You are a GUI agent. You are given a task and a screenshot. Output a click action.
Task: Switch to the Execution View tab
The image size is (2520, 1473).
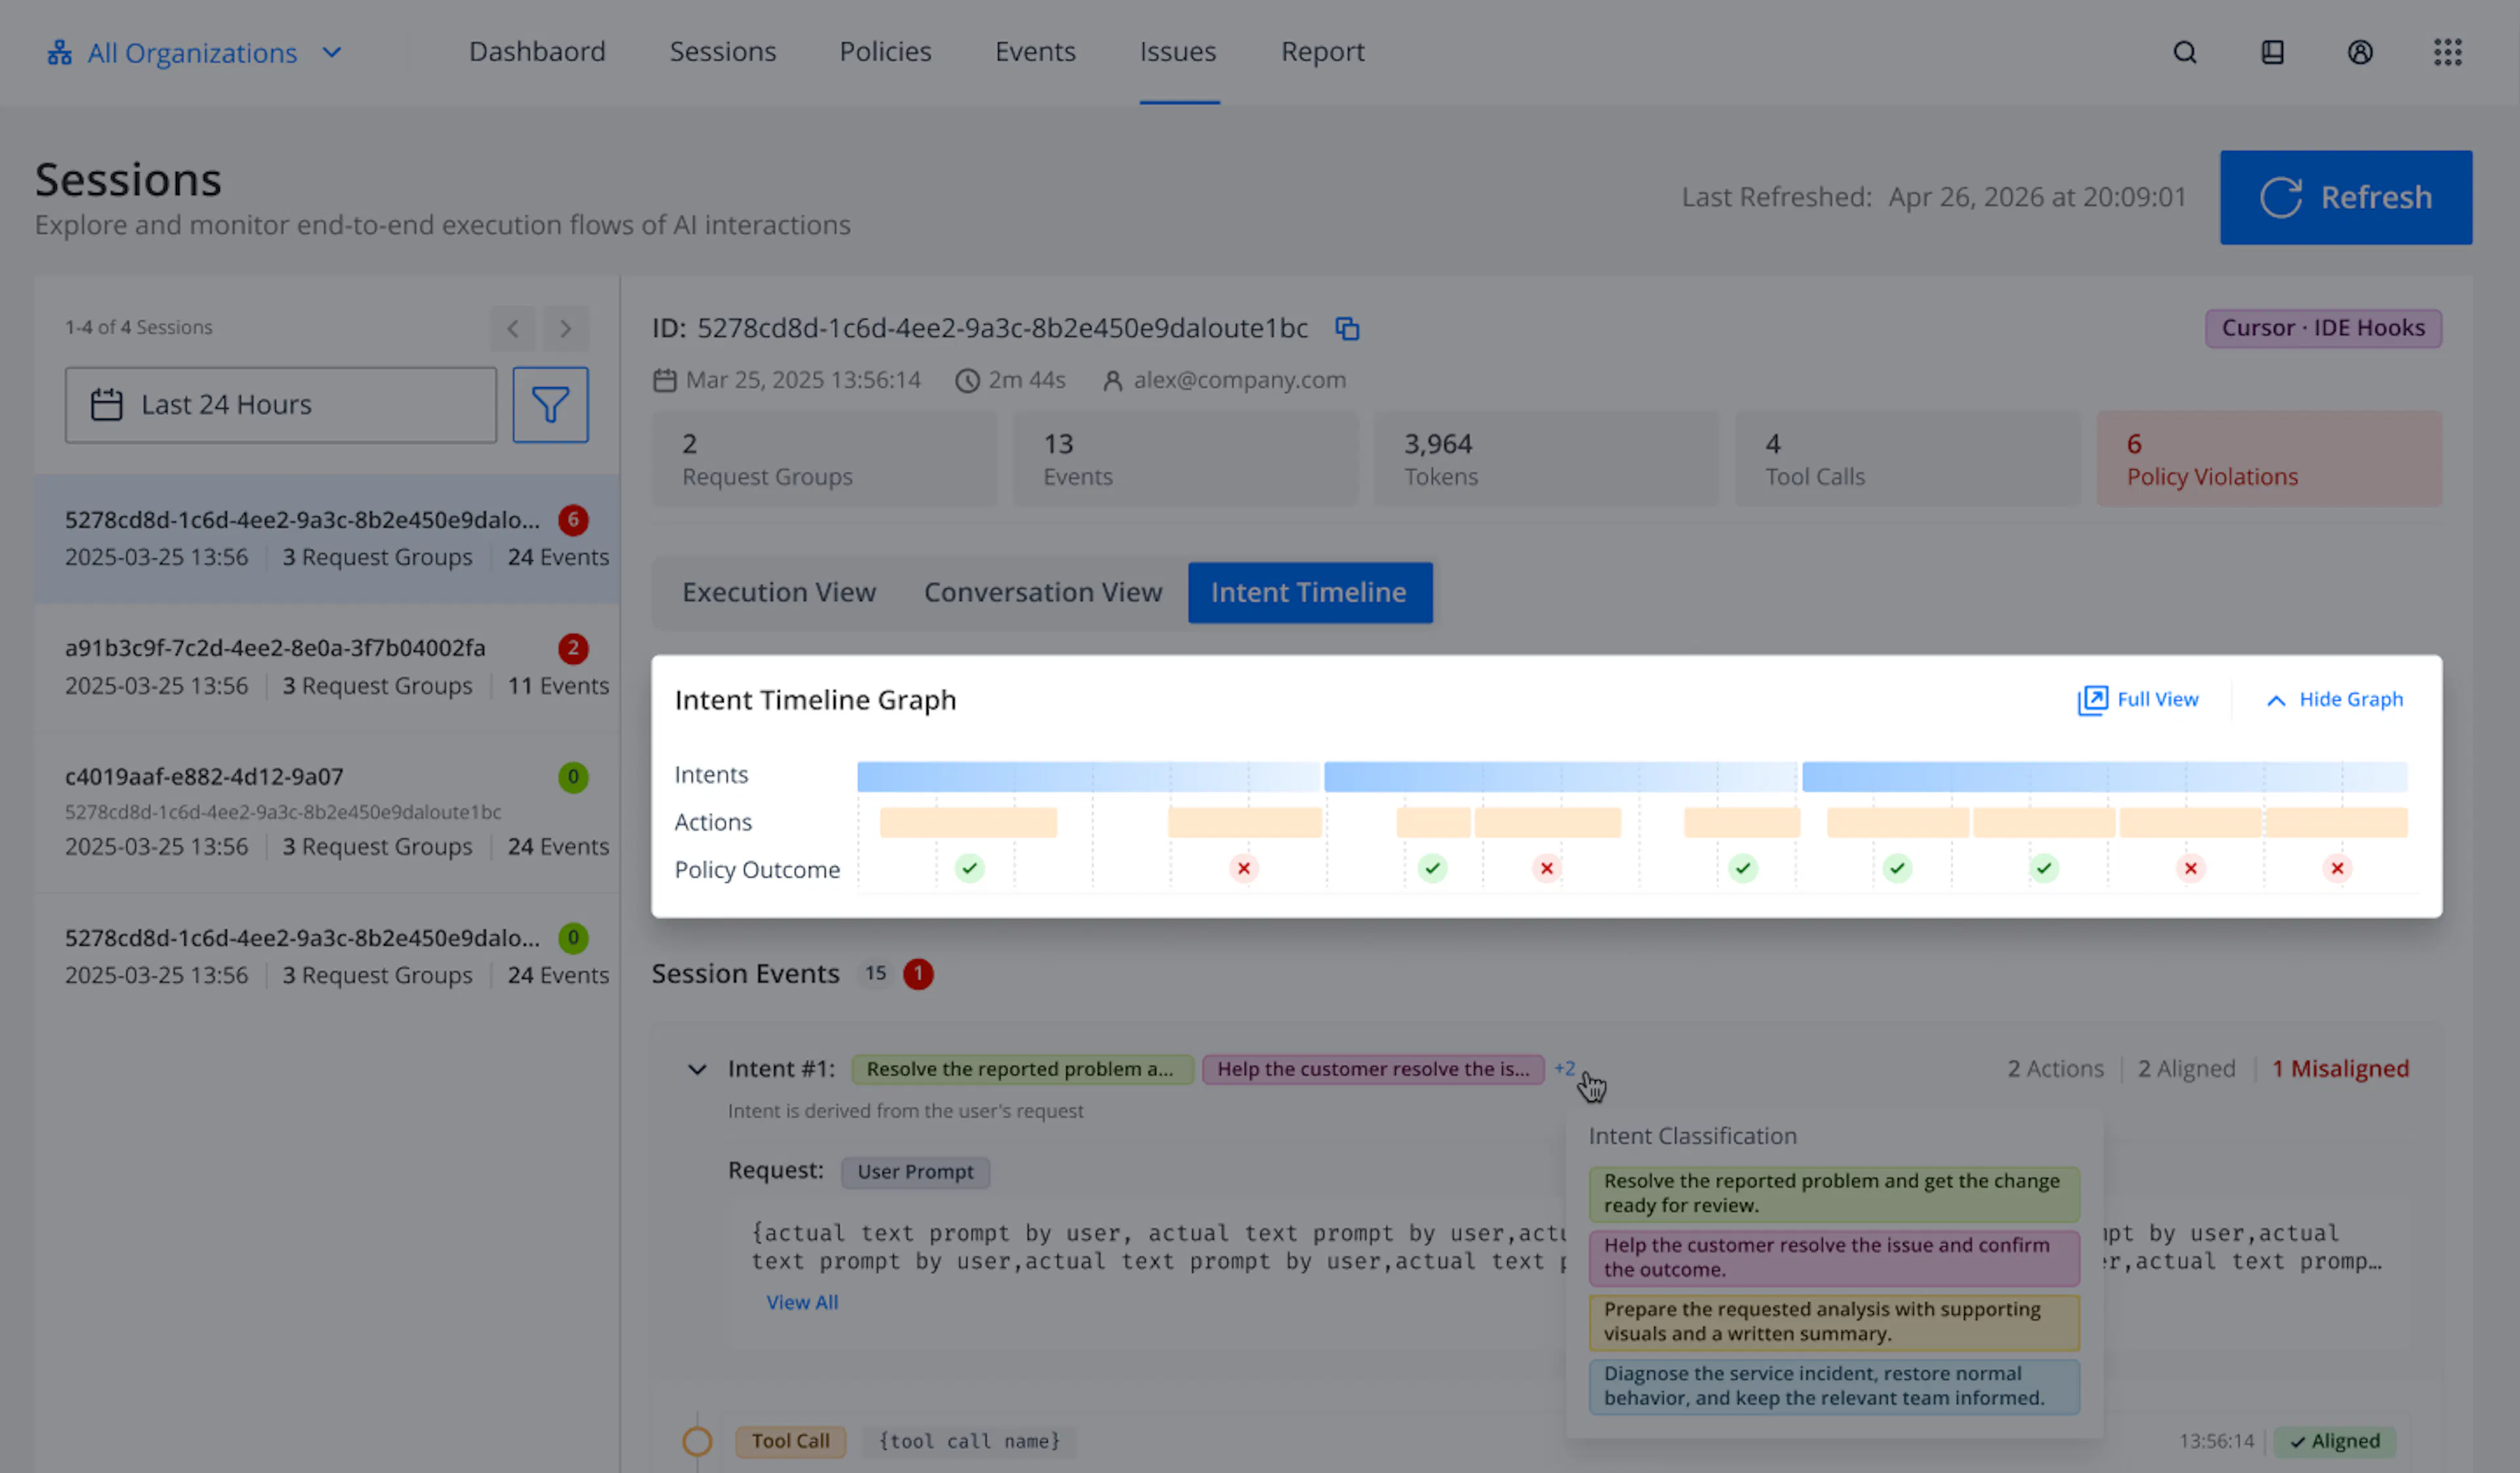click(x=779, y=592)
